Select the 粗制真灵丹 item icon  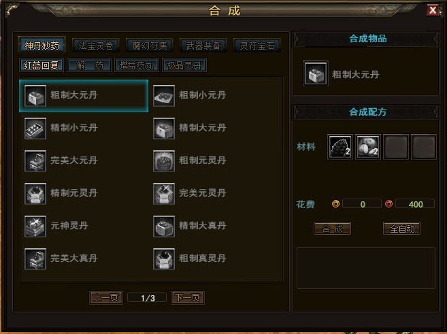(x=164, y=259)
